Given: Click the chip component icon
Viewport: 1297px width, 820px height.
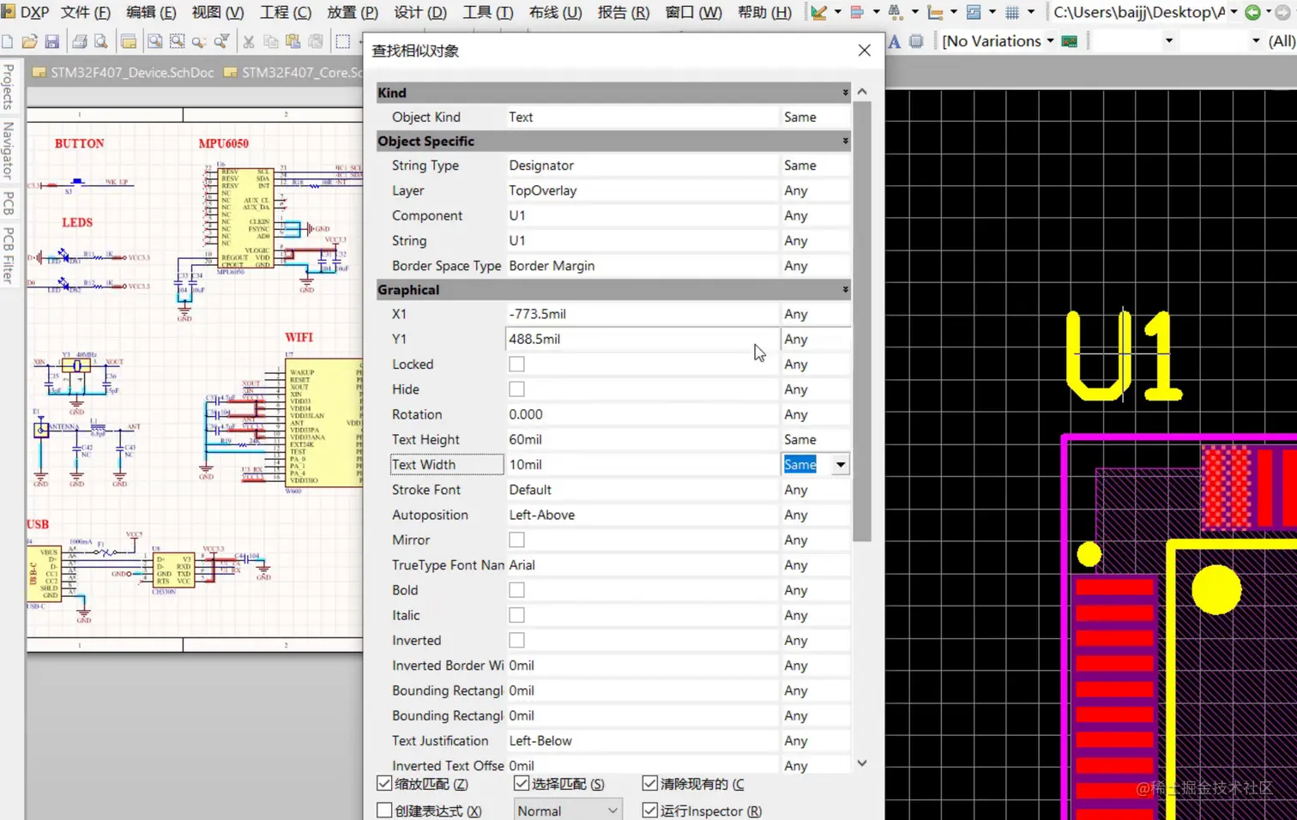Looking at the screenshot, I should click(x=916, y=41).
